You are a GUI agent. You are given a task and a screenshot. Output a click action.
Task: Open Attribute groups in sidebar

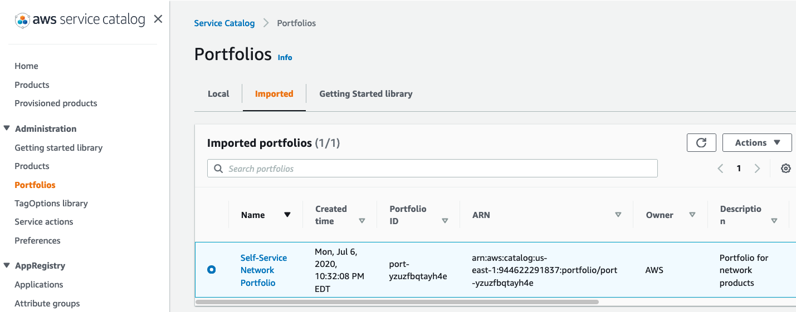(47, 303)
